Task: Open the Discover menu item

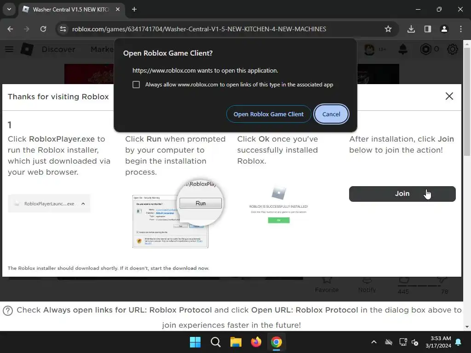Action: 58,49
